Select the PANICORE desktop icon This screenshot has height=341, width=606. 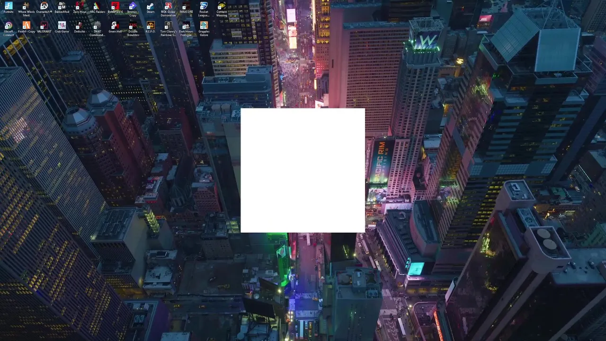pyautogui.click(x=186, y=8)
